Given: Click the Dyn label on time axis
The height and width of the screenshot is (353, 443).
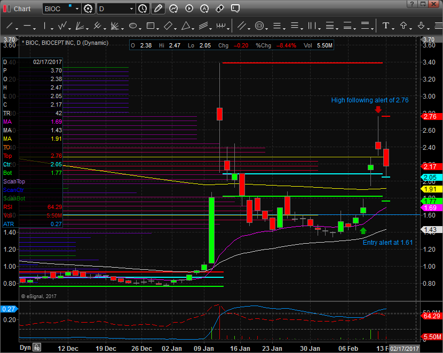Looking at the screenshot, I should [25, 347].
